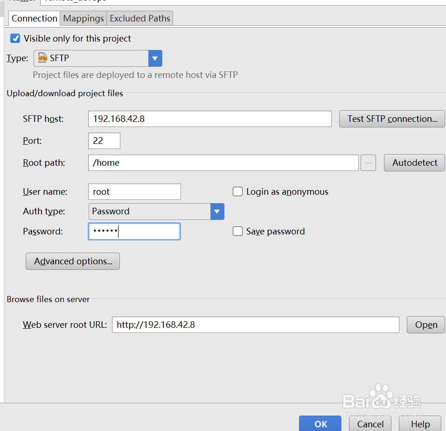Open Advanced options
Viewport: 446px width, 431px height.
coord(73,261)
